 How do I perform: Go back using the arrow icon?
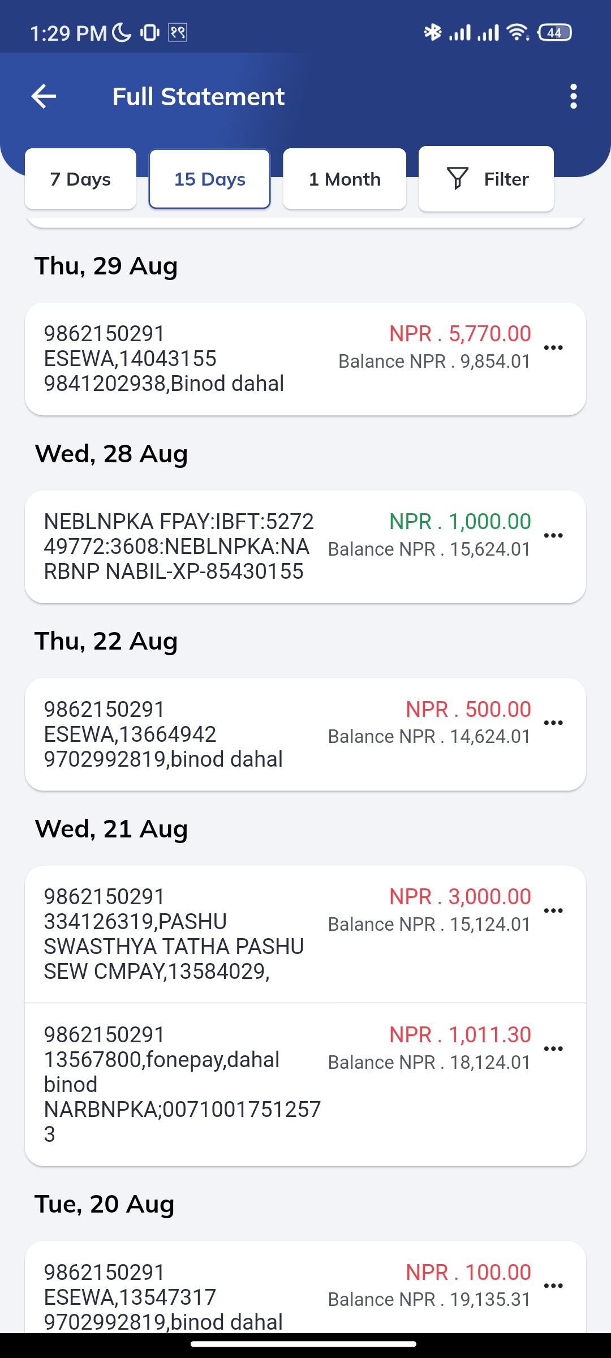44,96
